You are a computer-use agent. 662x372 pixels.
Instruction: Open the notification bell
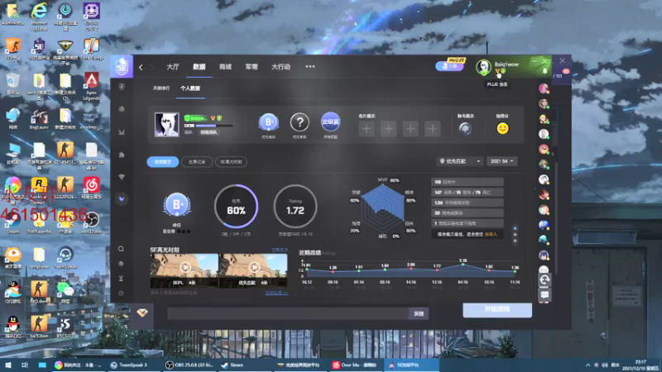544,71
